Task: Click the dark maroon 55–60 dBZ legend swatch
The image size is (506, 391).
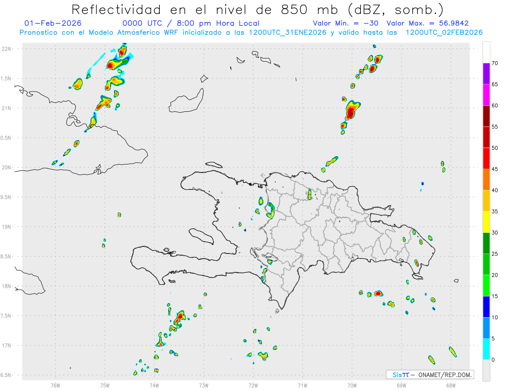Action: coord(486,116)
